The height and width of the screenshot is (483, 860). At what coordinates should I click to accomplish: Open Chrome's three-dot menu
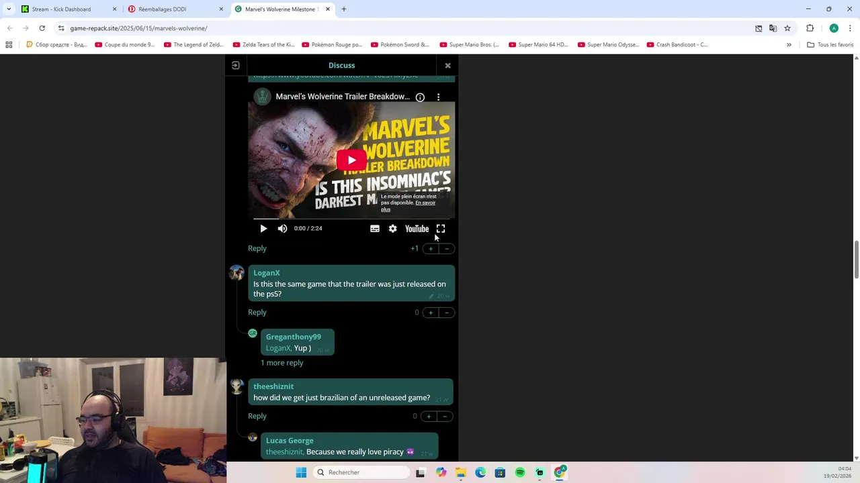pos(851,28)
